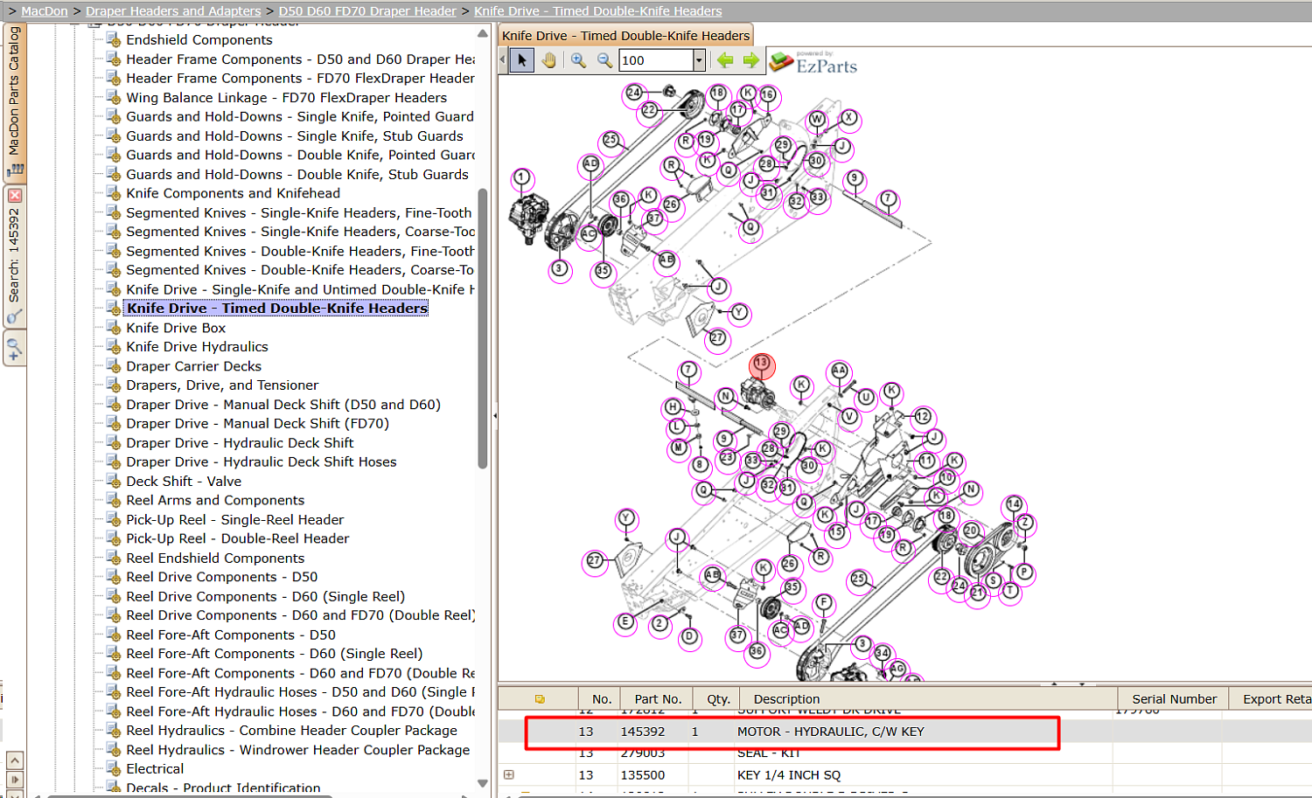Click the zoom percentage input field

pyautogui.click(x=656, y=60)
